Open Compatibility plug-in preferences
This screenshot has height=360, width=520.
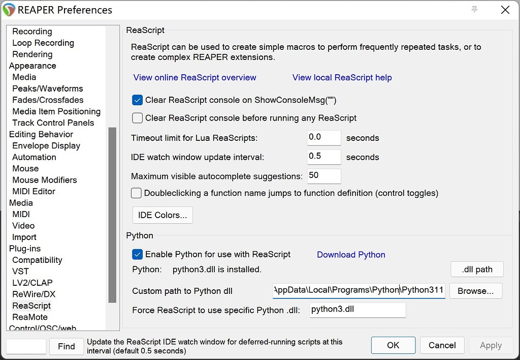(37, 260)
